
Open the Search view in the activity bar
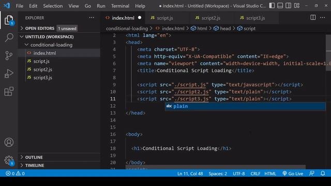coord(9,38)
